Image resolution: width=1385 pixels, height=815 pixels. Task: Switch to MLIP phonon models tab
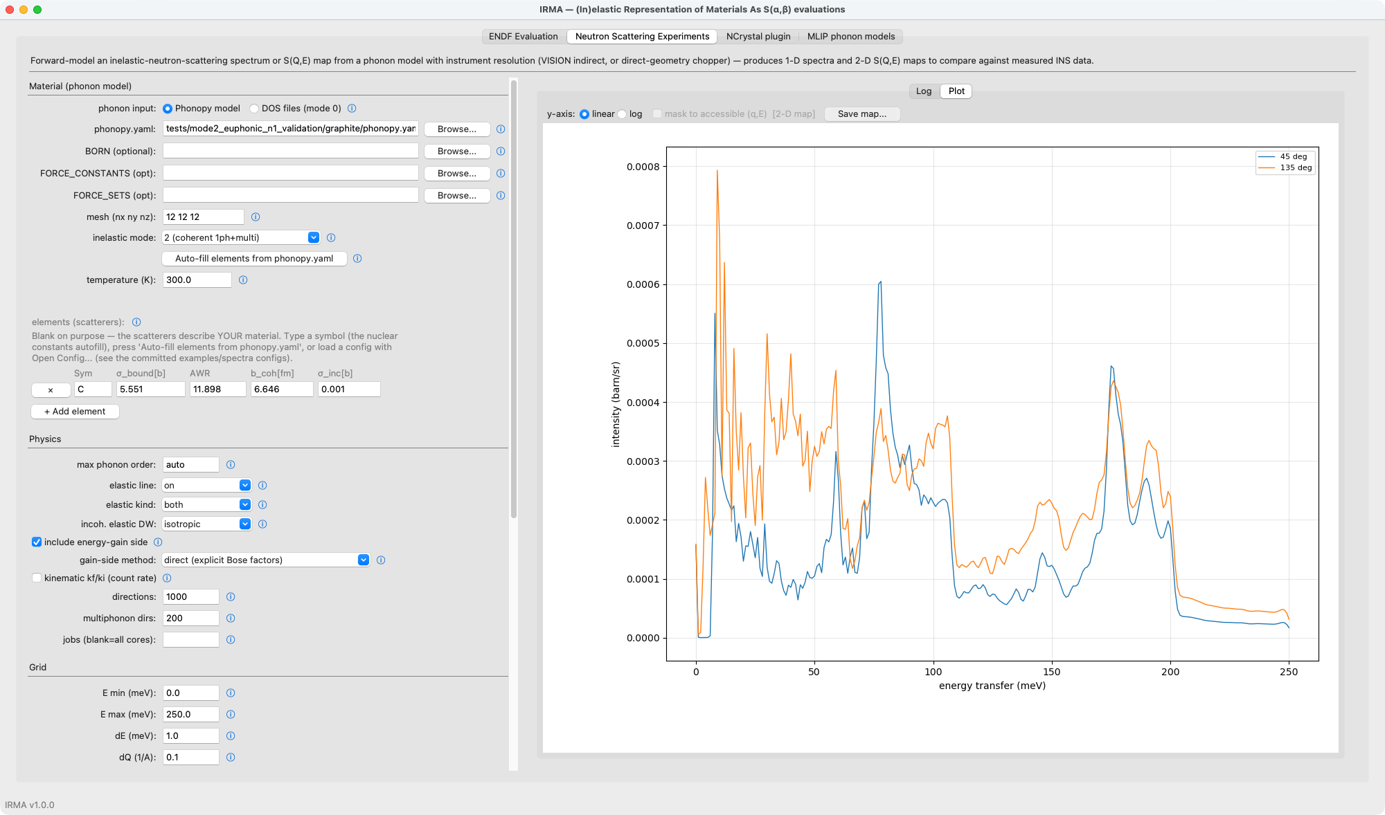tap(851, 37)
